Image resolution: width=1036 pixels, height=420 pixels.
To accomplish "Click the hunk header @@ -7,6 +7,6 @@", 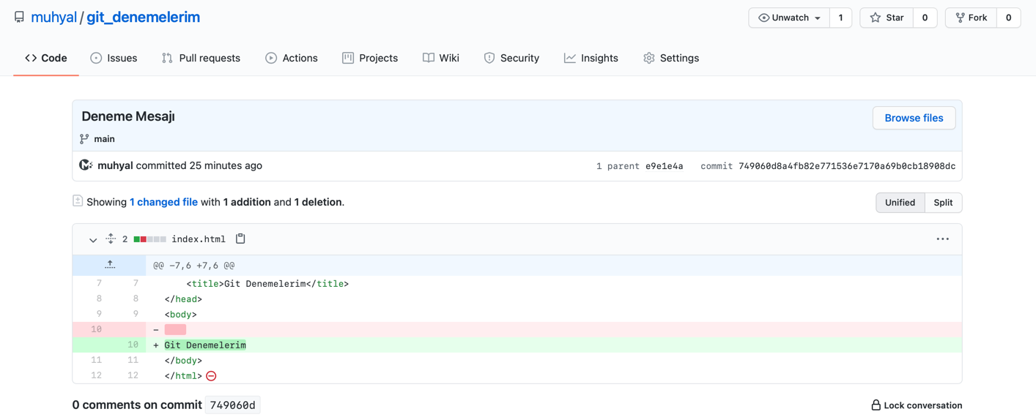I will (194, 266).
